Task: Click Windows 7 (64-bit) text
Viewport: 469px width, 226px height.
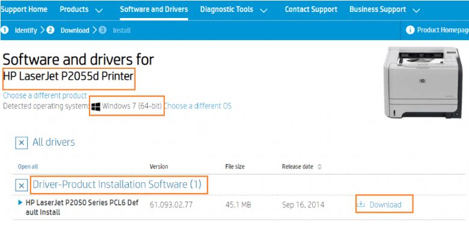Action: [132, 106]
